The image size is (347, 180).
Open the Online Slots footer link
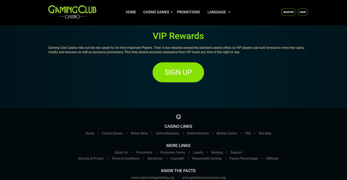click(x=139, y=133)
